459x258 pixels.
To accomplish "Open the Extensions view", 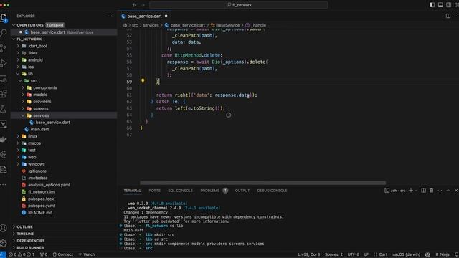I will [4, 94].
